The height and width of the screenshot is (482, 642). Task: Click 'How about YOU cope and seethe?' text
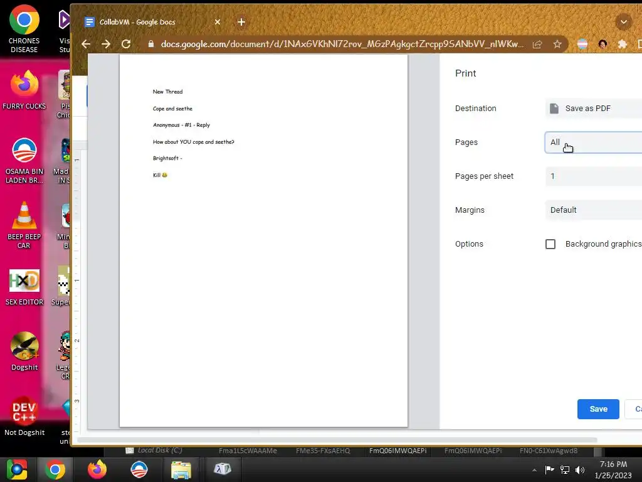point(194,142)
